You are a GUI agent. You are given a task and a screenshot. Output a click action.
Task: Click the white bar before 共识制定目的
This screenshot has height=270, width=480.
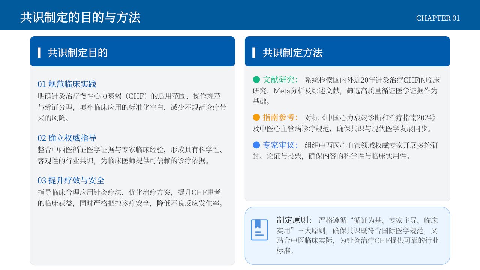(x=39, y=53)
